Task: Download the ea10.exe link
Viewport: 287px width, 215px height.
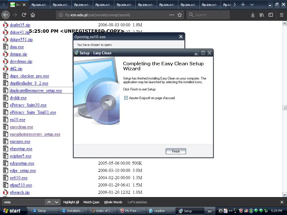Action: pos(17,120)
